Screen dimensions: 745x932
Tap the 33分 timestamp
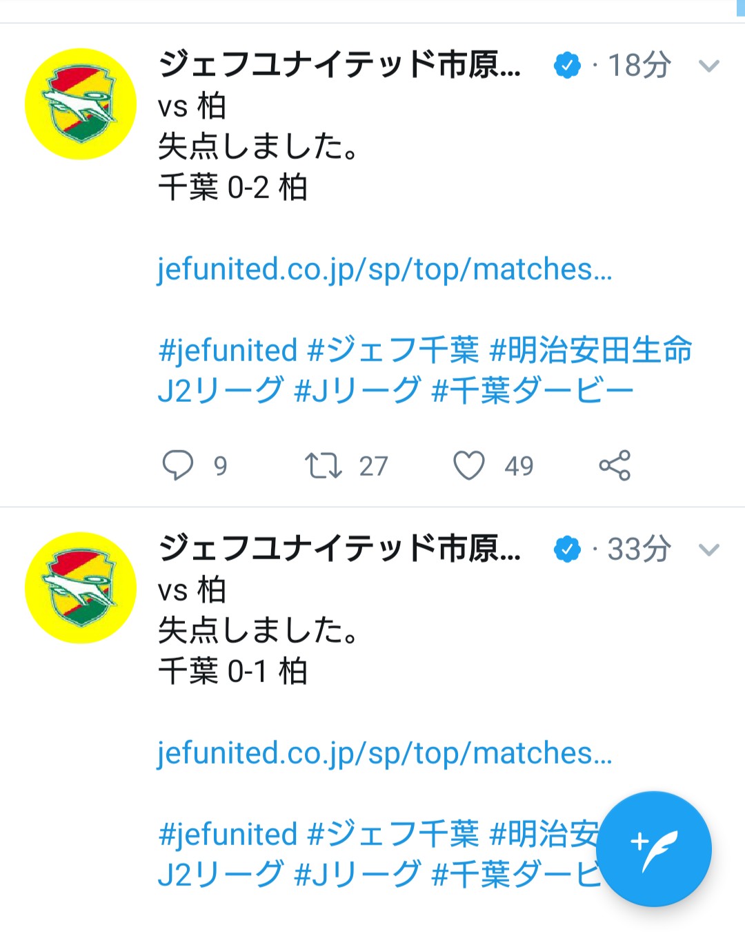point(639,550)
